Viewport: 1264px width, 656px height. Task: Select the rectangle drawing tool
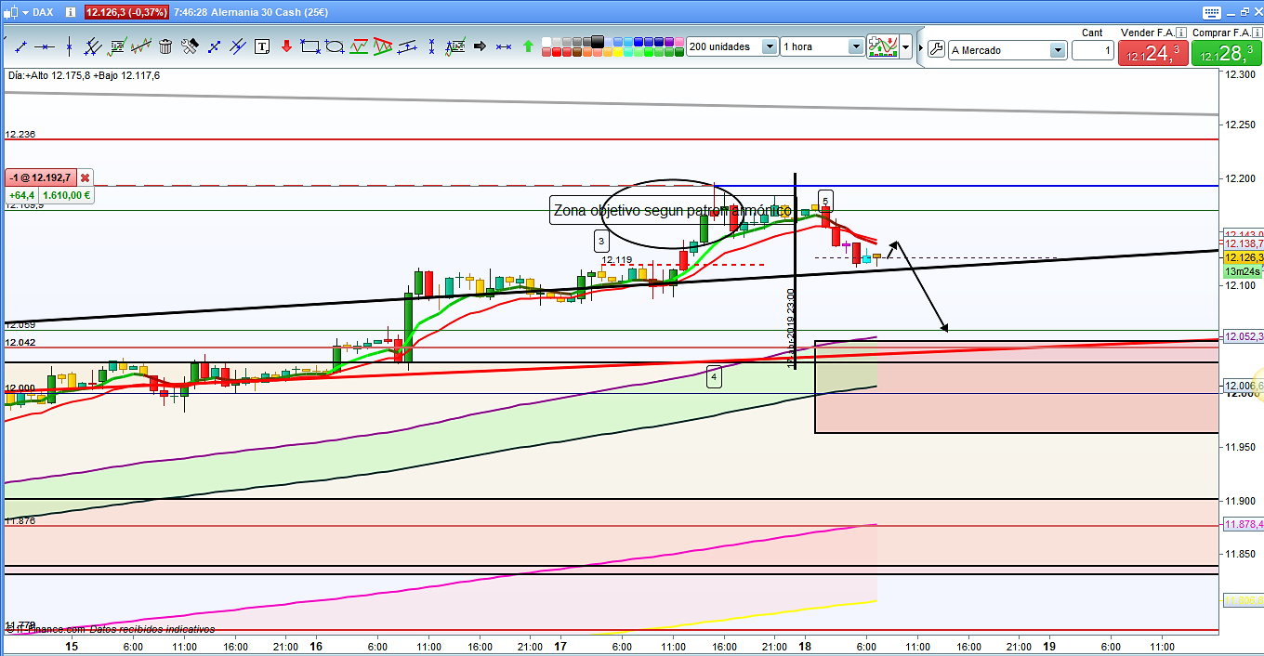[310, 46]
